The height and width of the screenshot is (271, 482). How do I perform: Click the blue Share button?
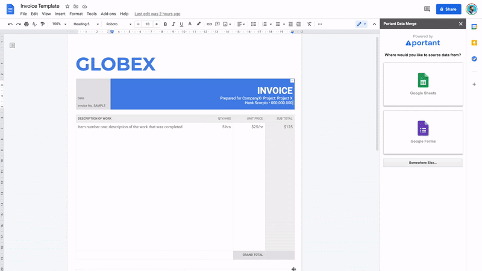tap(448, 9)
